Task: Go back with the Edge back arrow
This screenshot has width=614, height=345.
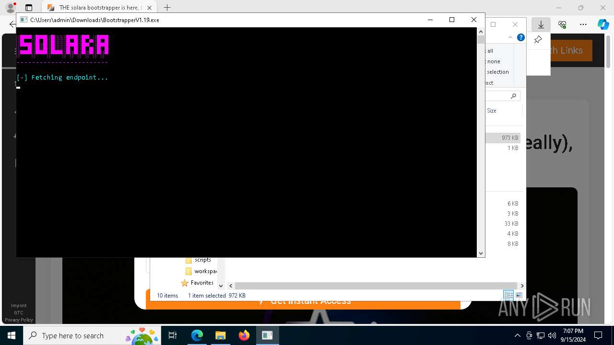Action: 12,24
